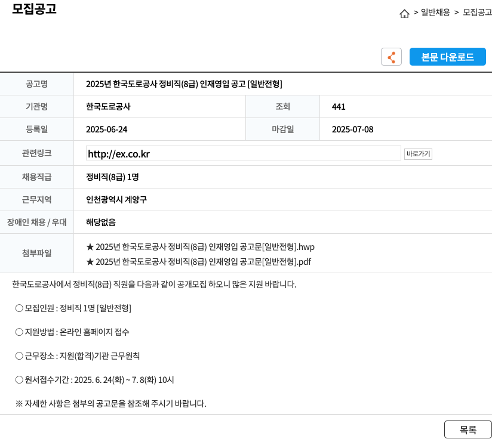Click the 공고명 label cell
492x439 pixels.
tap(36, 84)
